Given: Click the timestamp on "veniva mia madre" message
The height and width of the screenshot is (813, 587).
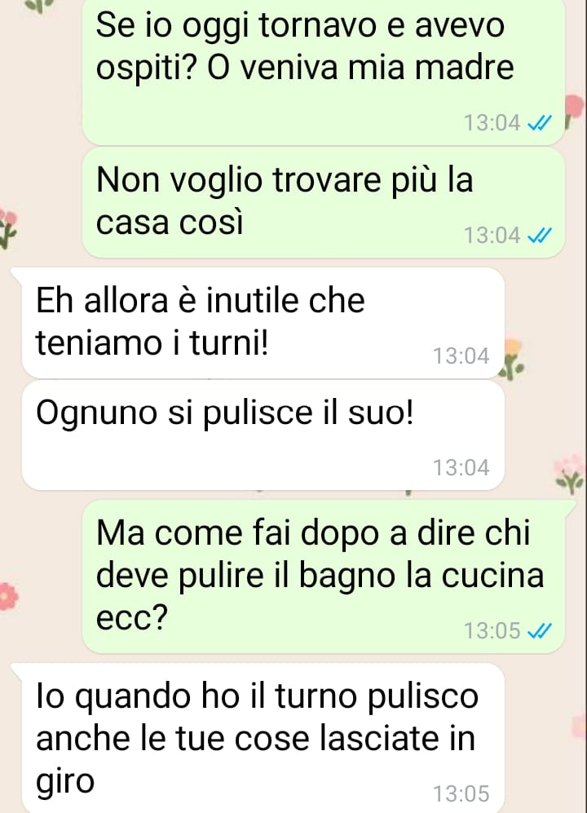Looking at the screenshot, I should [x=492, y=123].
